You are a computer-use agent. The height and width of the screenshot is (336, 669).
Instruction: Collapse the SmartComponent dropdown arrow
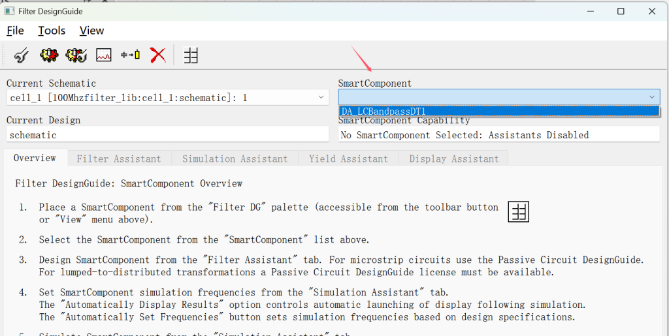pos(651,97)
